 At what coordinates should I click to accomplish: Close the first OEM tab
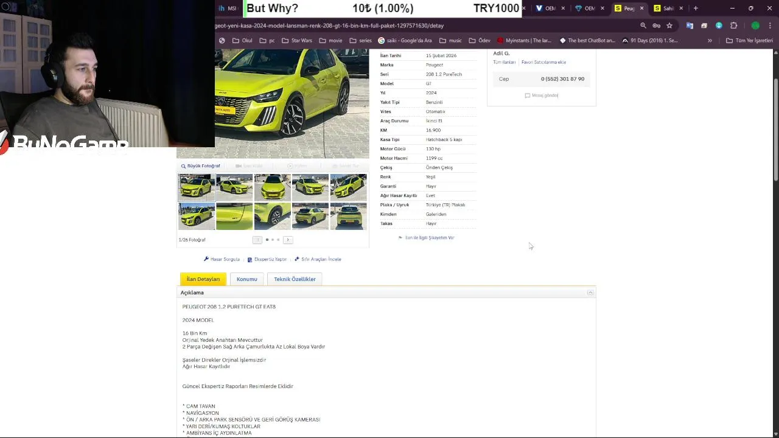pos(563,8)
